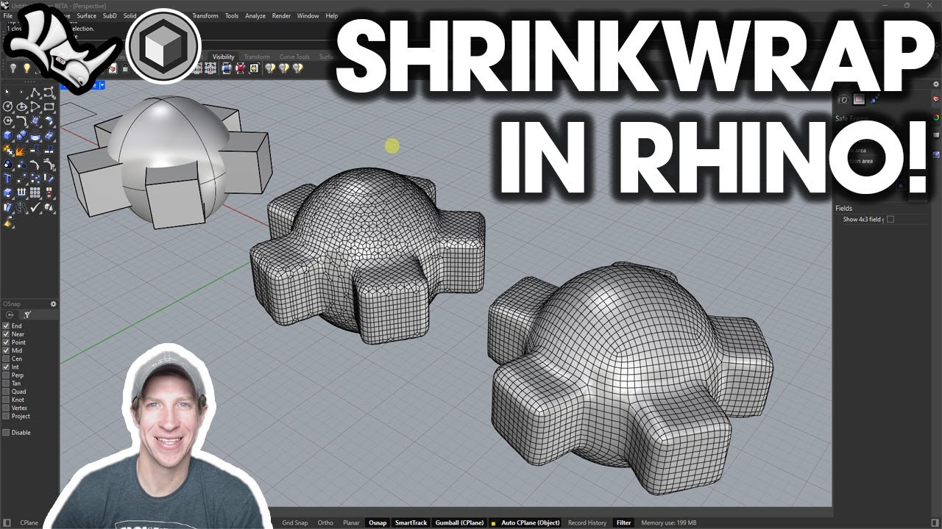Select the control point Curve tool

tap(49, 92)
